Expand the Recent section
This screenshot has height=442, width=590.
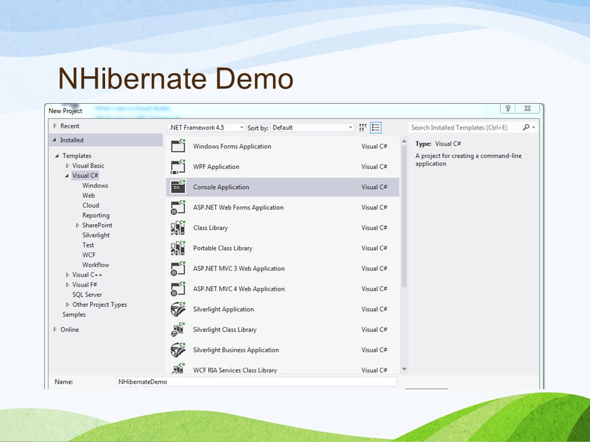pyautogui.click(x=55, y=126)
